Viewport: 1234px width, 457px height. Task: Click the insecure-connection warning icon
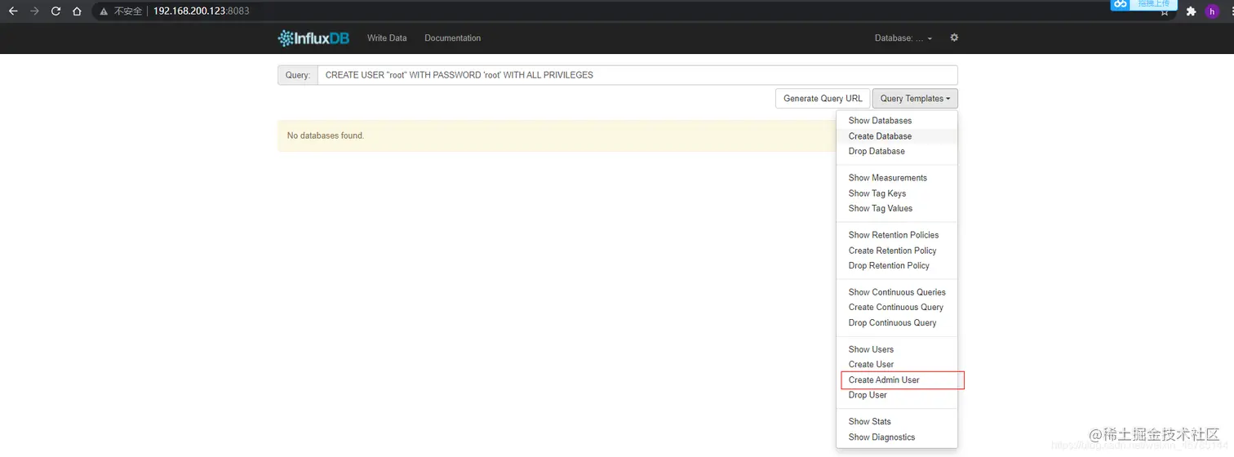[104, 11]
